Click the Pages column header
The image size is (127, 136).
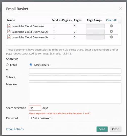pos(78,20)
